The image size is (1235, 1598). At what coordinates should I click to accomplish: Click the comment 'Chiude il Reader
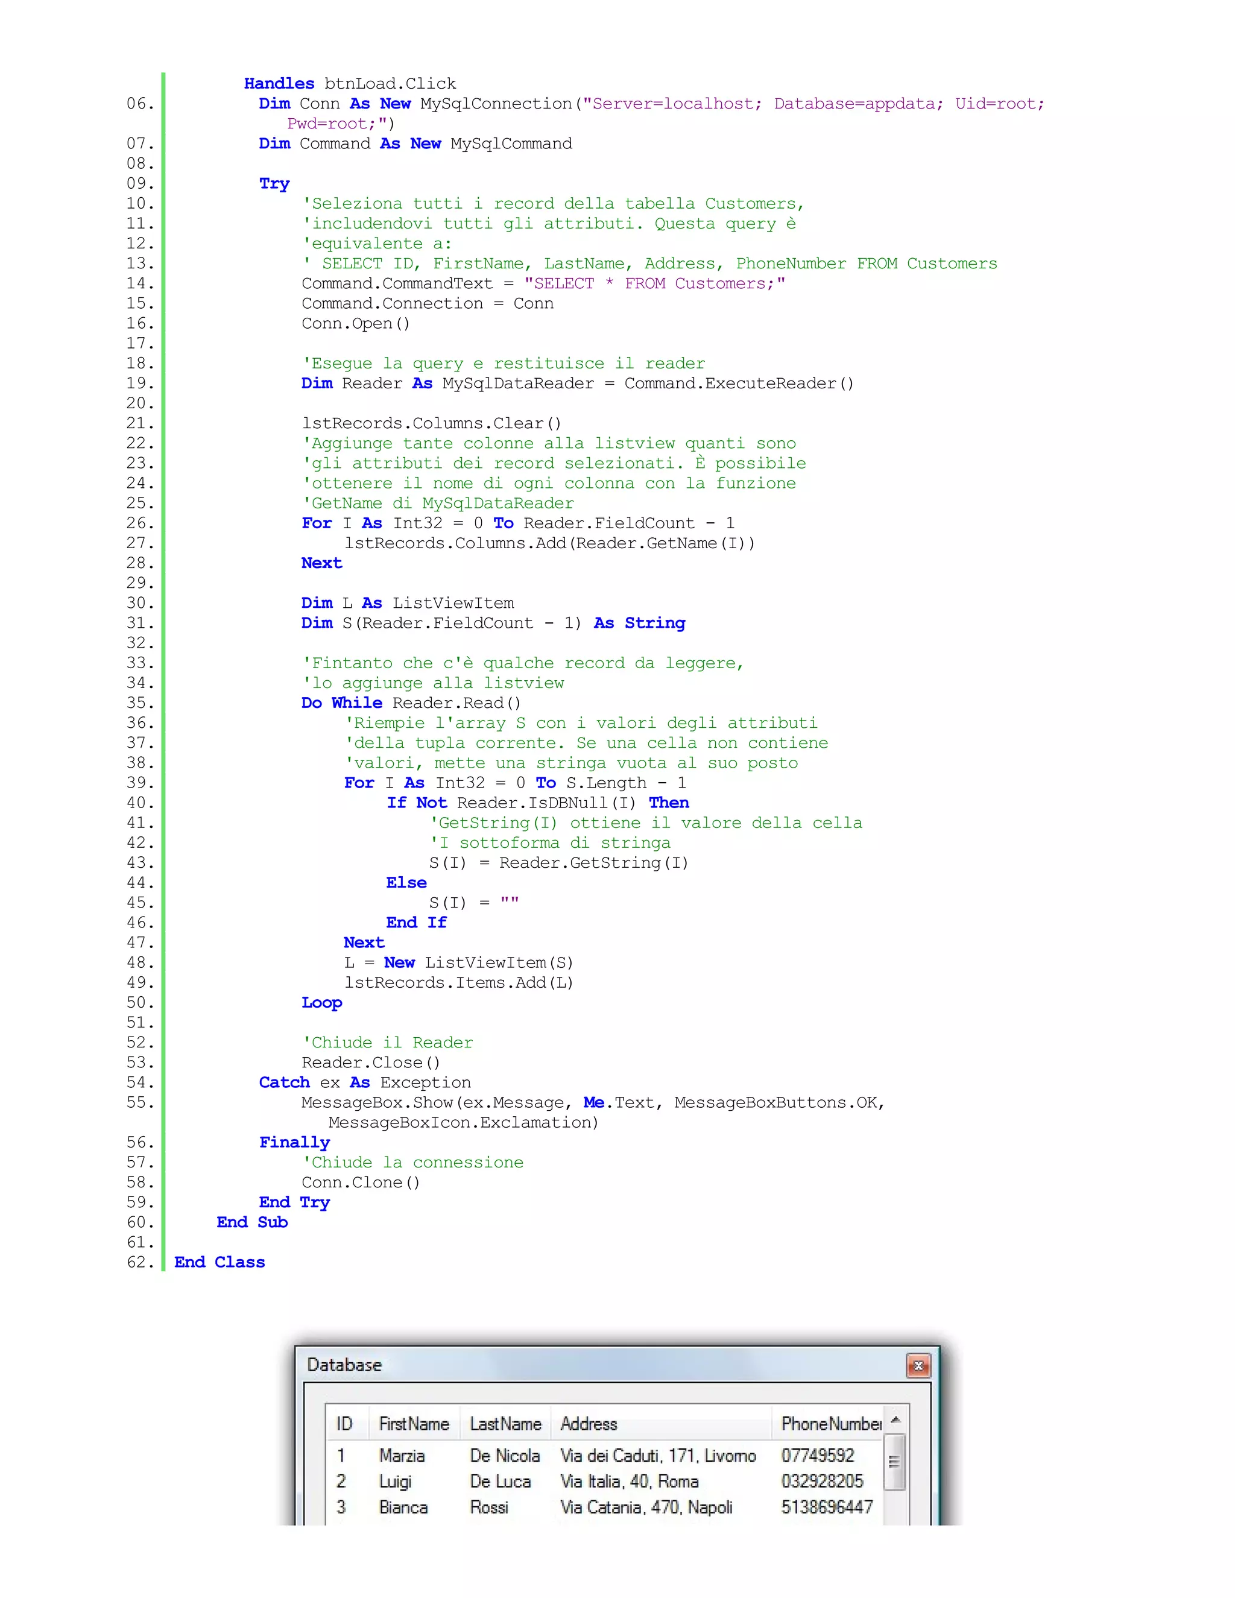tap(387, 1043)
